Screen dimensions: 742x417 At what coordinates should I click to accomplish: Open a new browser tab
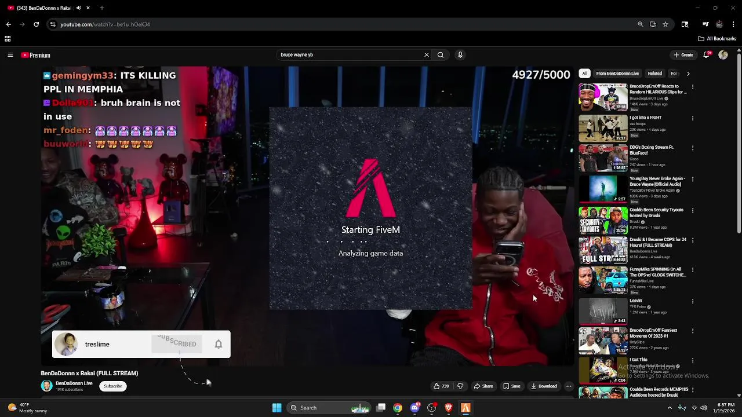[101, 8]
